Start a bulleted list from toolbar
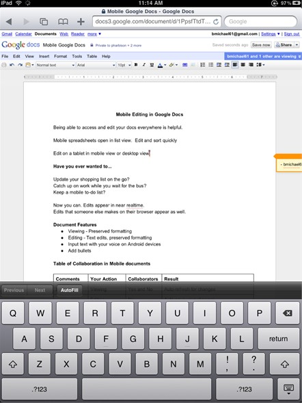The image size is (302, 403). coord(210,65)
